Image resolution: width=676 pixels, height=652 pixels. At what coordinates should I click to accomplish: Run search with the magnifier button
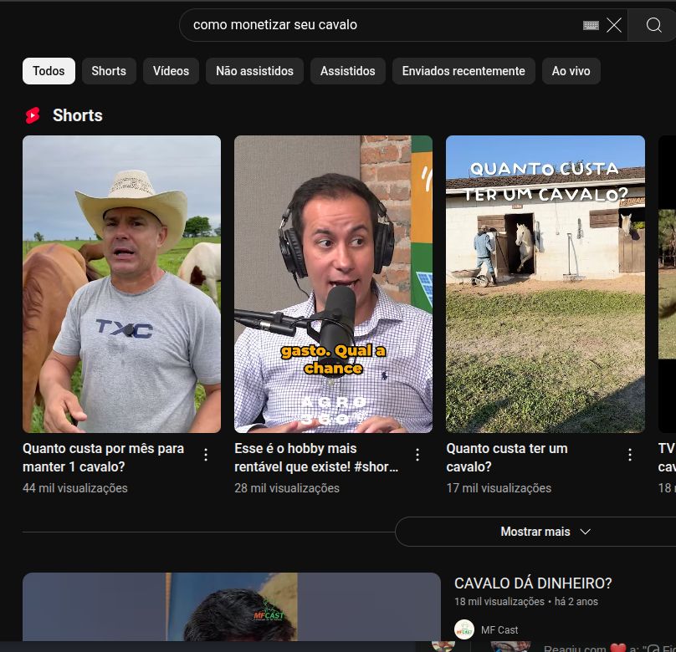coord(653,25)
